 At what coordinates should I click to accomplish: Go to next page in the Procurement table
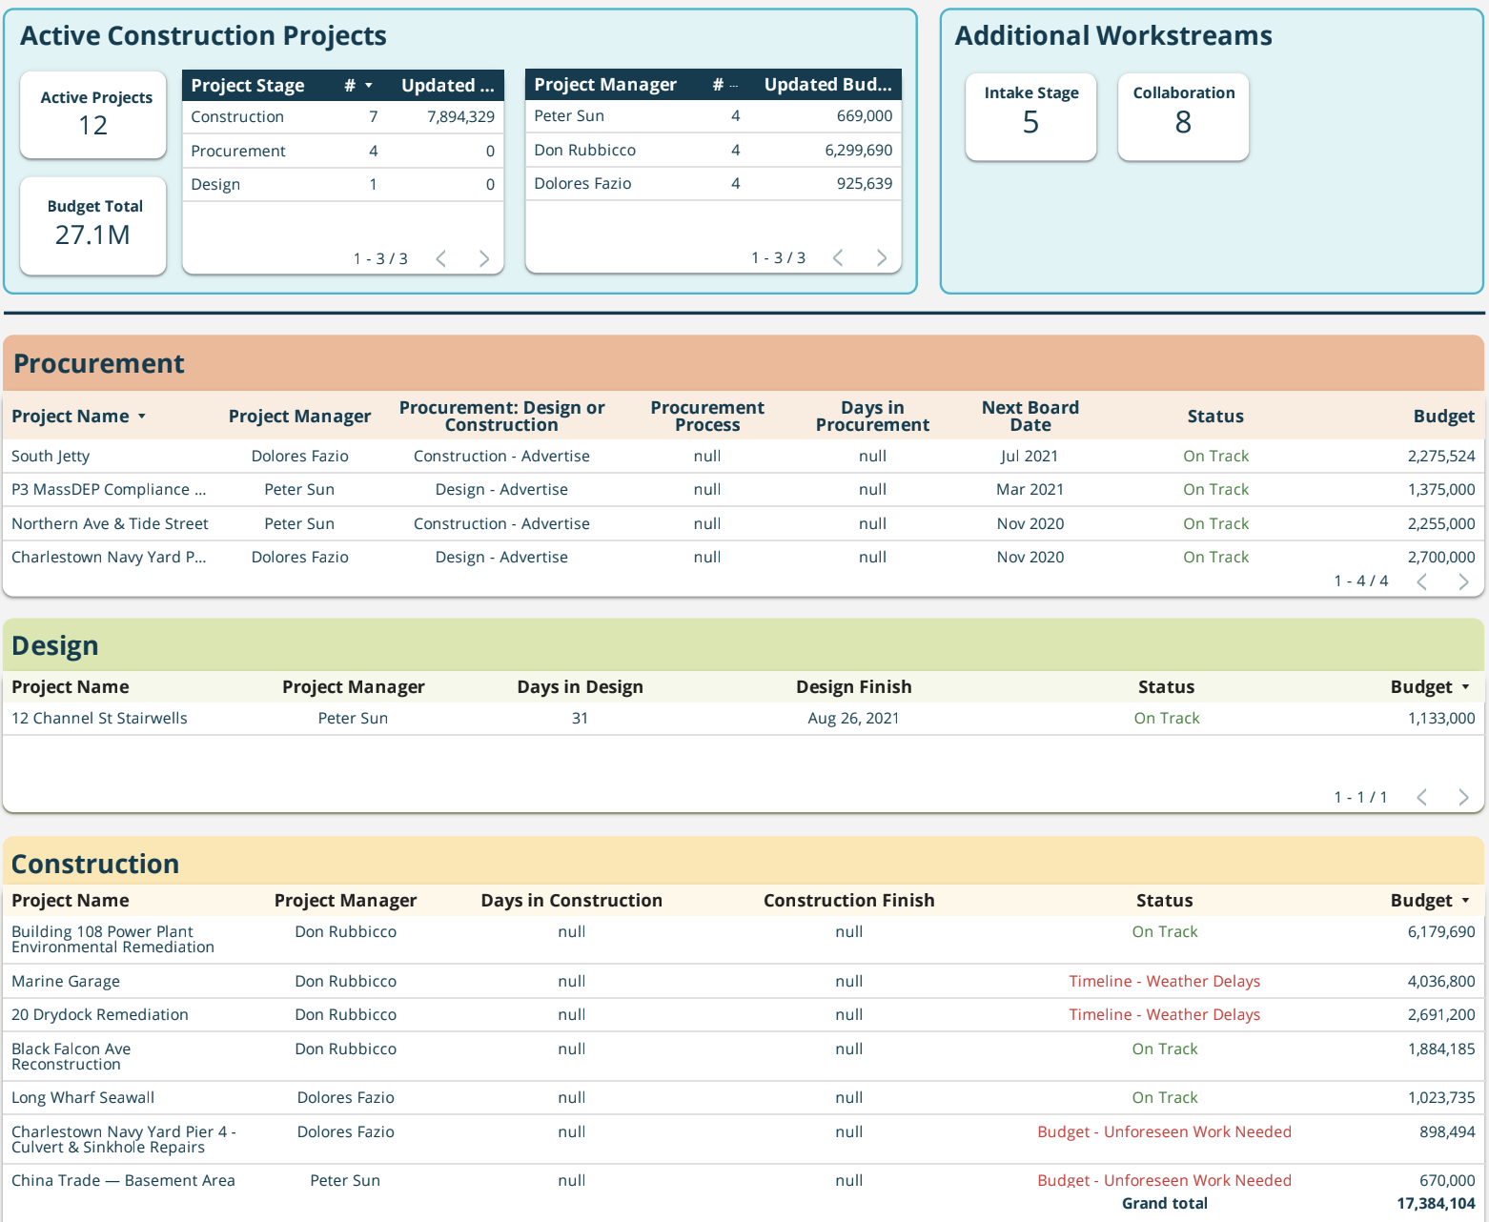tap(1464, 580)
